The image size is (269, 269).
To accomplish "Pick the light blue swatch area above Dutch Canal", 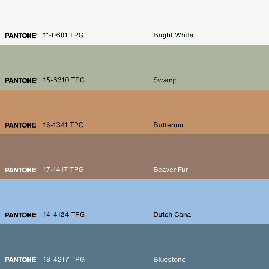I will [134, 194].
